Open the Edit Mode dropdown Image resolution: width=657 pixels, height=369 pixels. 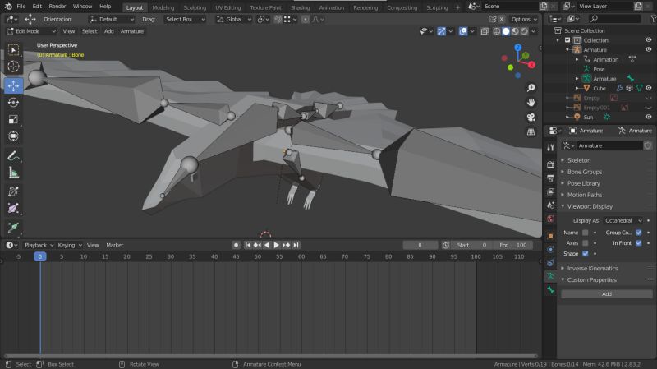click(31, 31)
